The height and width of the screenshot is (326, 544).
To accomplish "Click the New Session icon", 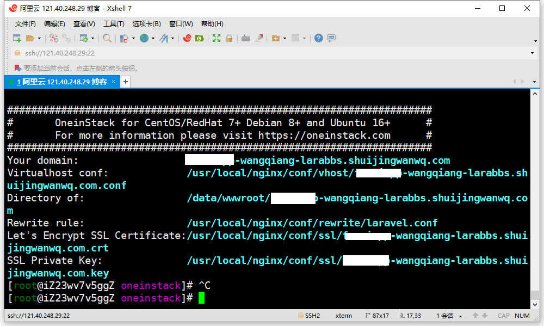I will point(16,38).
